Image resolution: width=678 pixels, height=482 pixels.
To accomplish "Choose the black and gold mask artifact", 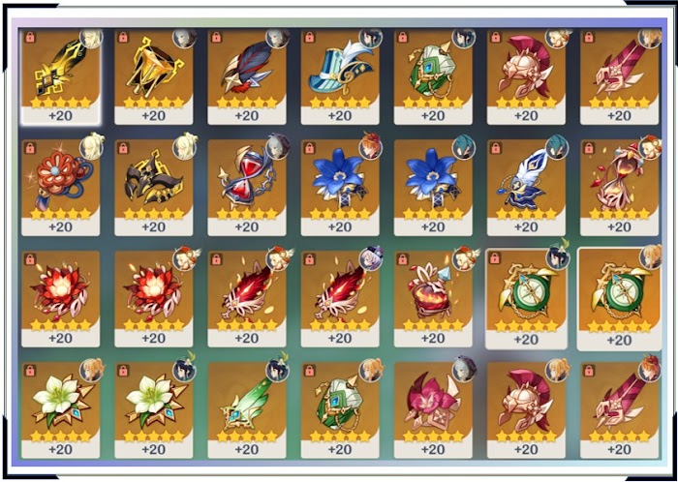I will [x=153, y=188].
